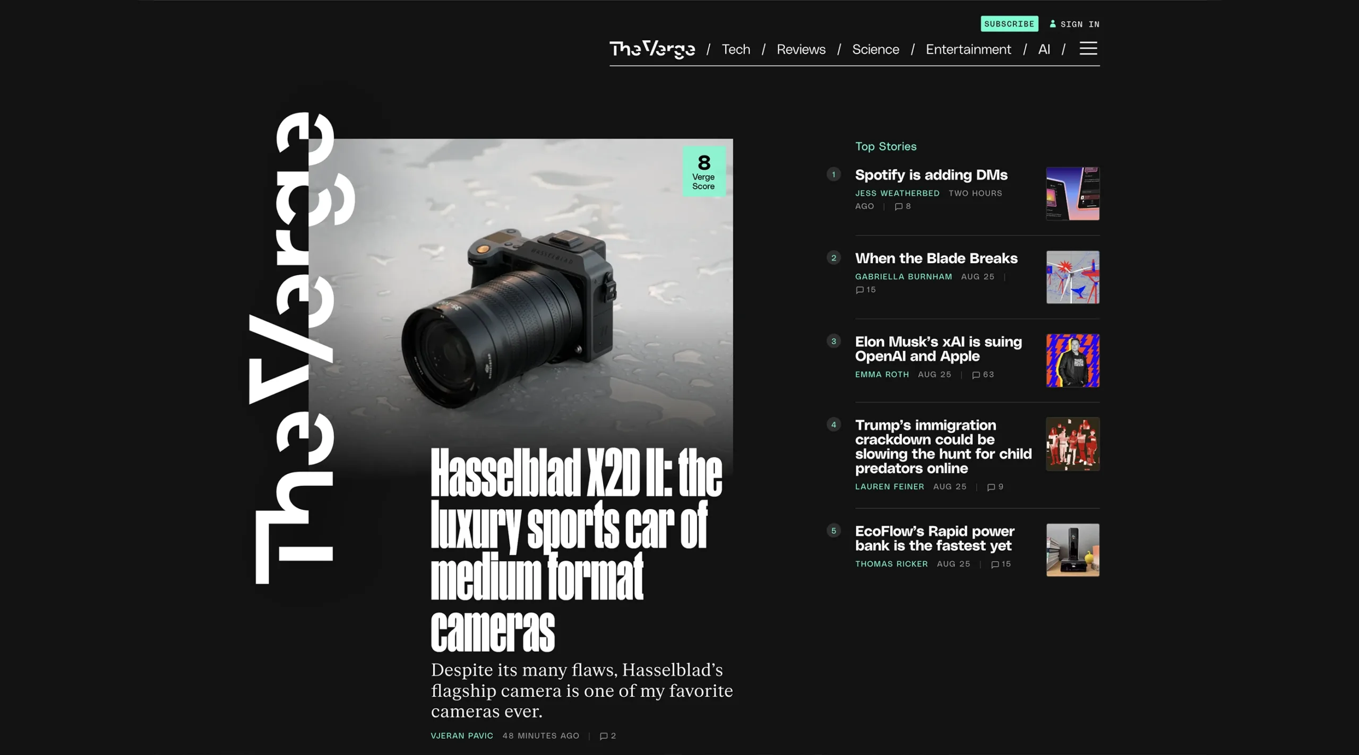Open EcoFlow's Rapid power bank story
The image size is (1359, 755).
934,539
